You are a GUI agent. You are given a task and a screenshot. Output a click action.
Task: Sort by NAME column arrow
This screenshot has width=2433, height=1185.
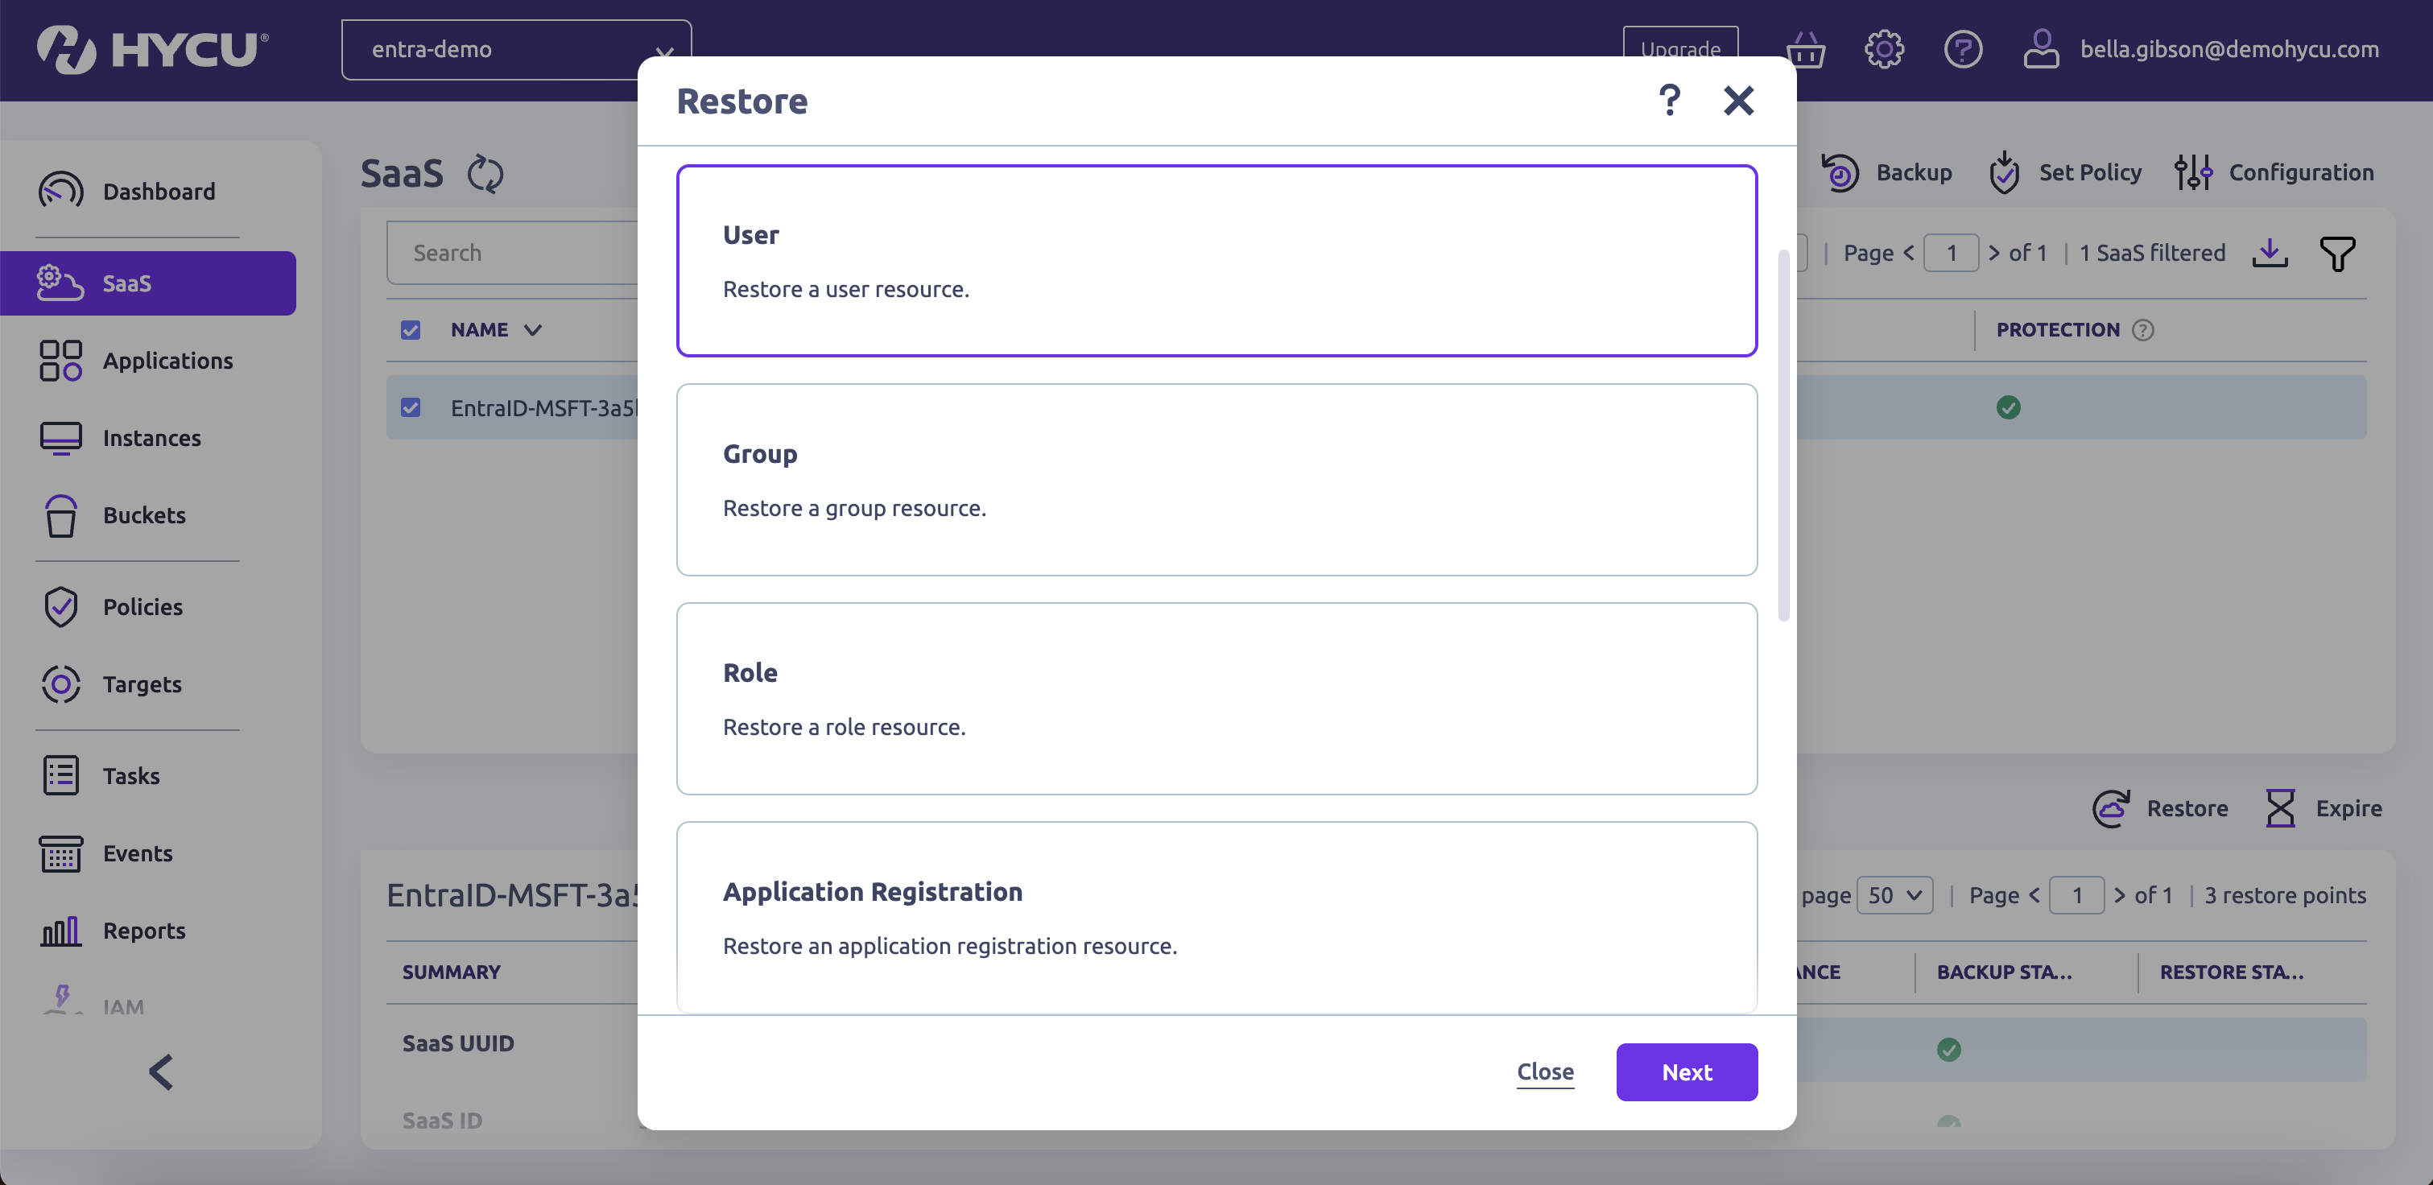tap(533, 329)
